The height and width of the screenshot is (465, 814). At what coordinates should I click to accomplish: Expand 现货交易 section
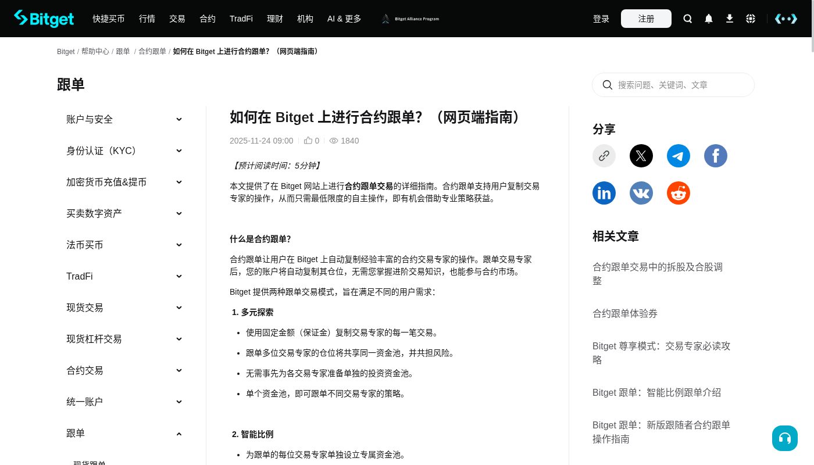point(124,307)
